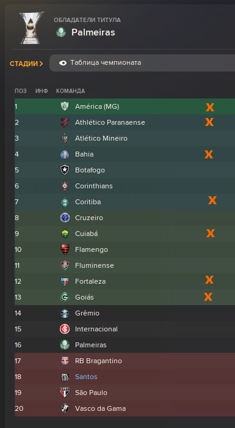Click the Goiás club crest
235x428 pixels.
coord(65,297)
